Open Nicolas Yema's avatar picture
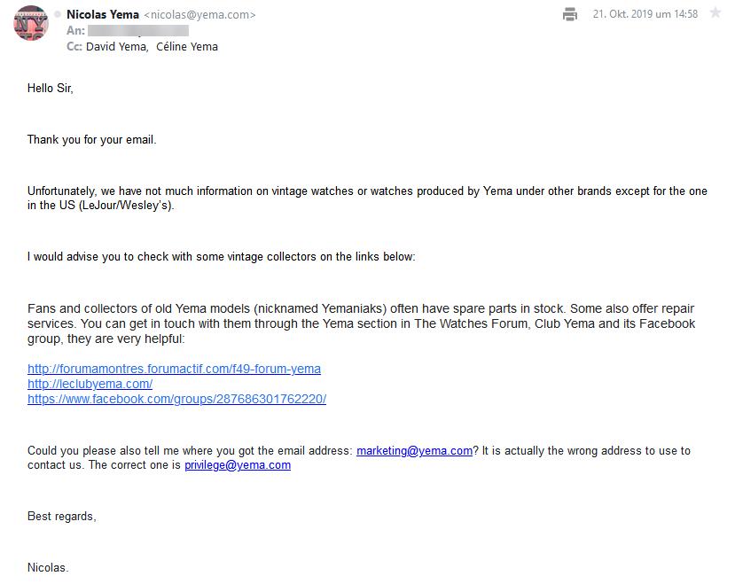This screenshot has height=584, width=735. (31, 23)
